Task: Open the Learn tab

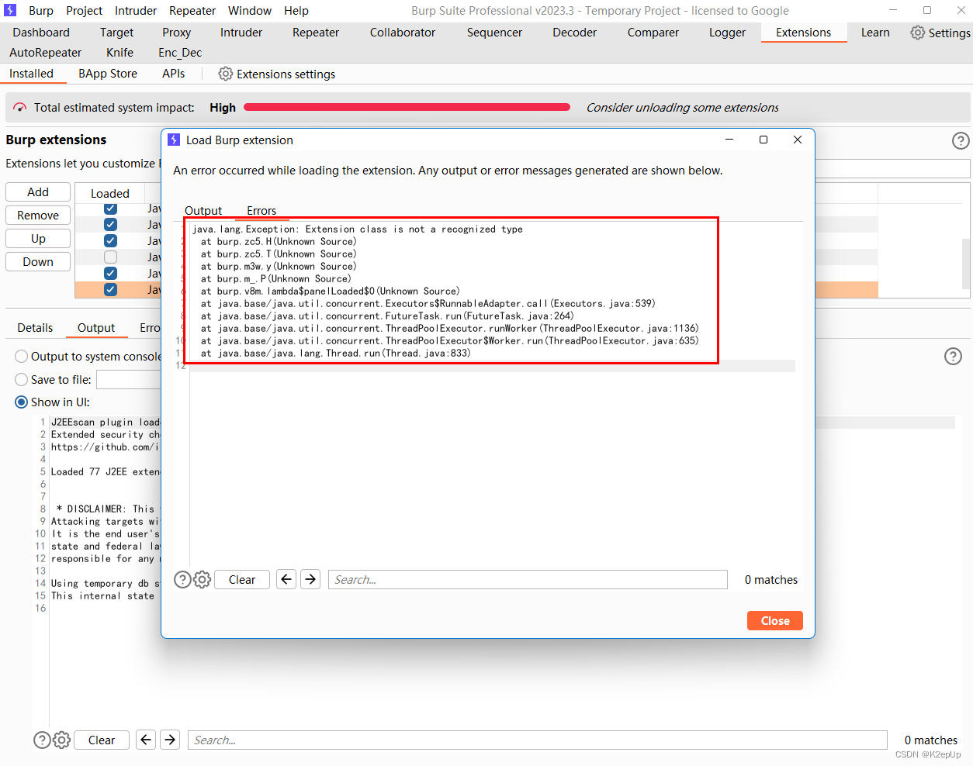Action: [875, 33]
